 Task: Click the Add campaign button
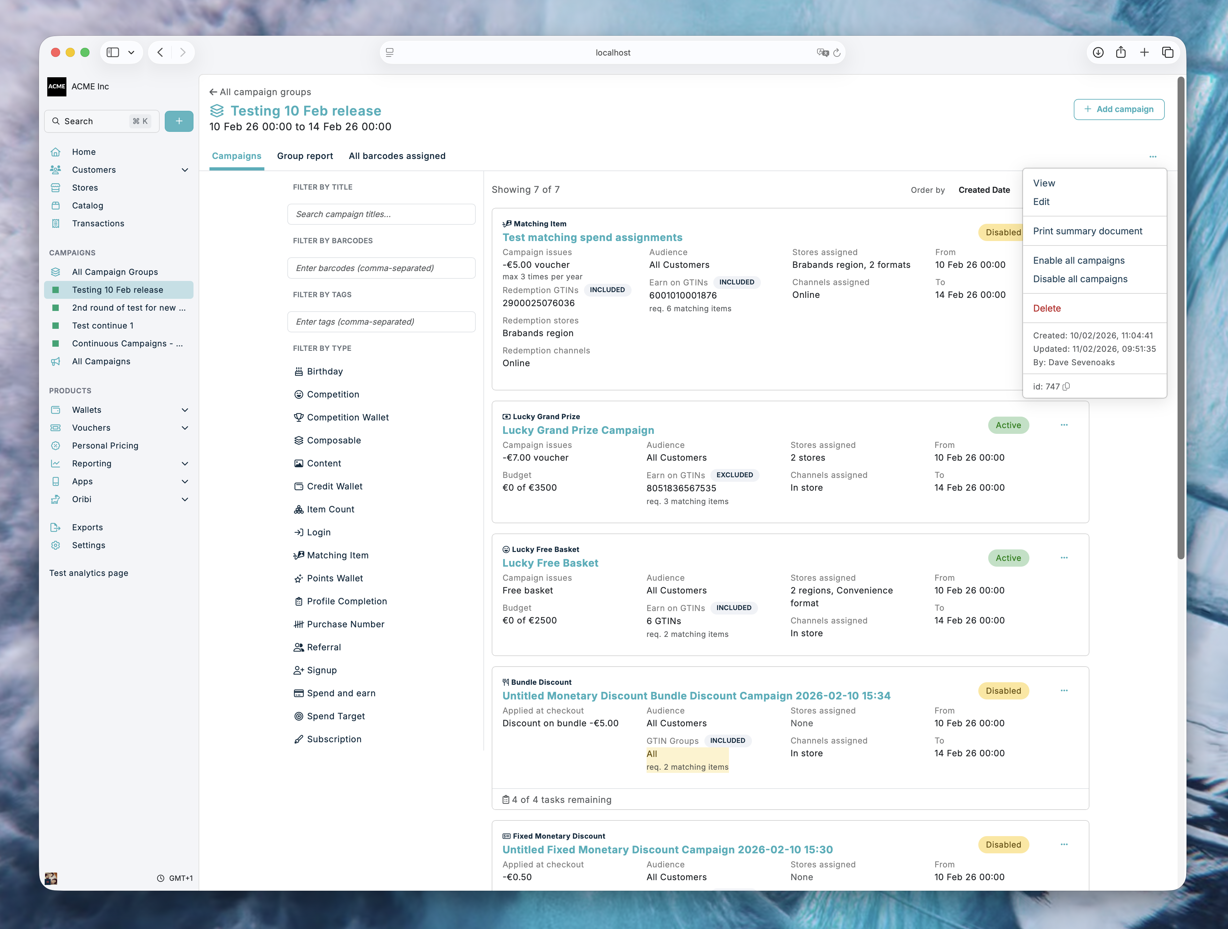(1118, 109)
